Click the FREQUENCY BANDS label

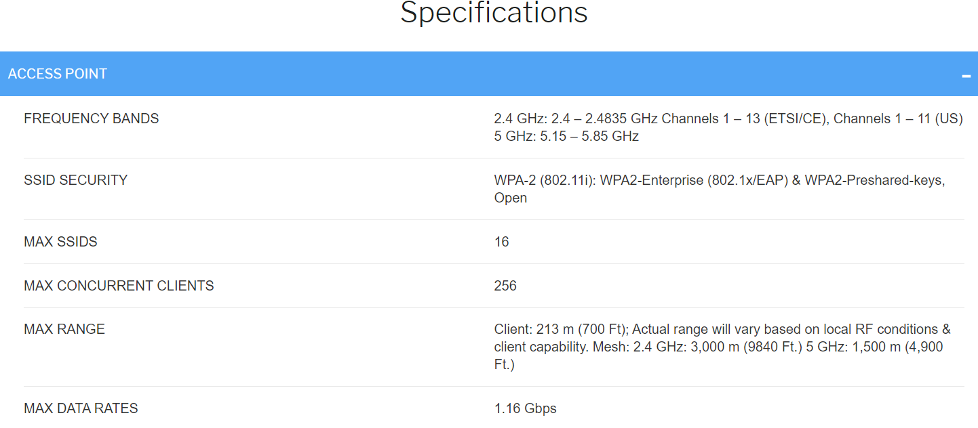click(x=92, y=119)
